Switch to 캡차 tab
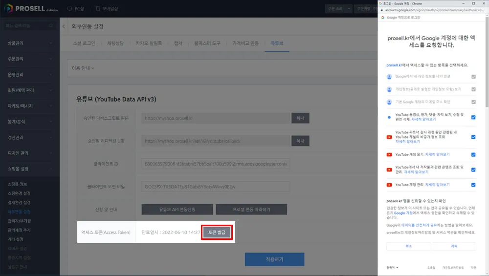 (x=178, y=43)
